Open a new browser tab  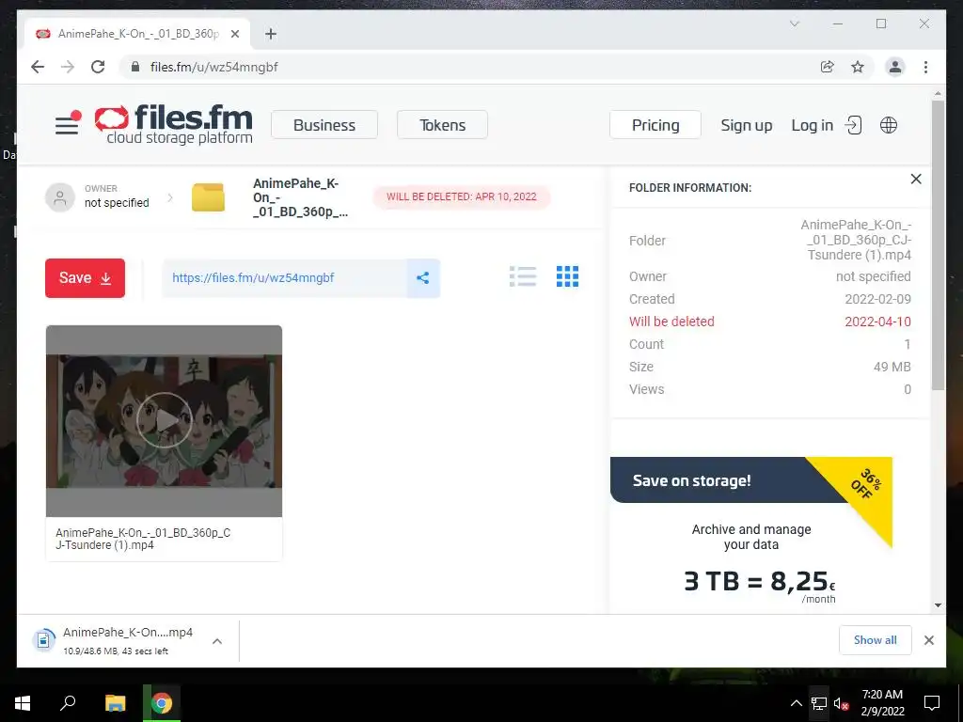[x=271, y=34]
